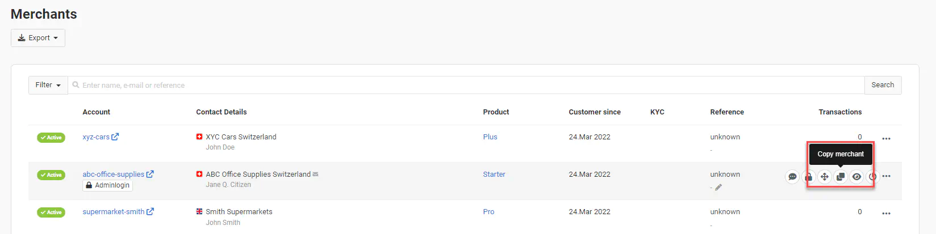Image resolution: width=936 pixels, height=234 pixels.
Task: Open three-dots menu for xyz-cars row
Action: point(886,139)
